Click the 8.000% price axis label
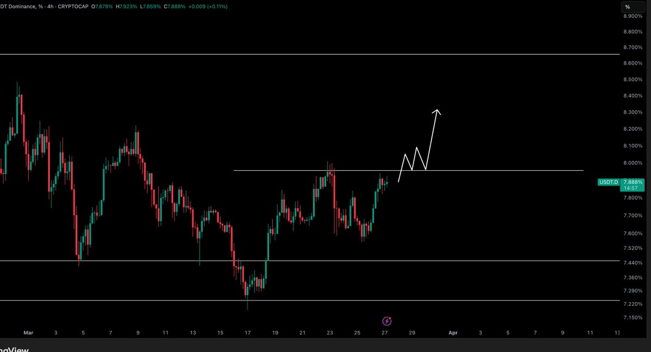Image resolution: width=651 pixels, height=352 pixels. 634,163
